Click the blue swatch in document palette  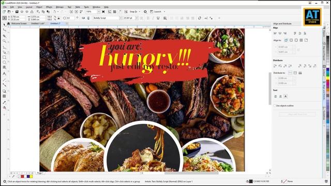[x=28, y=176]
